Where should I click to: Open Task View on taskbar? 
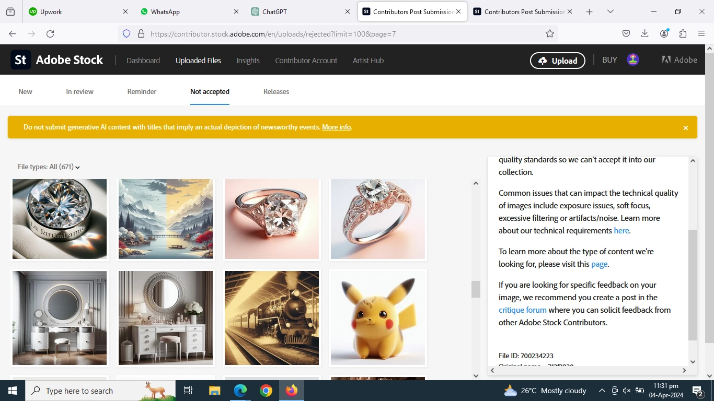pos(188,391)
